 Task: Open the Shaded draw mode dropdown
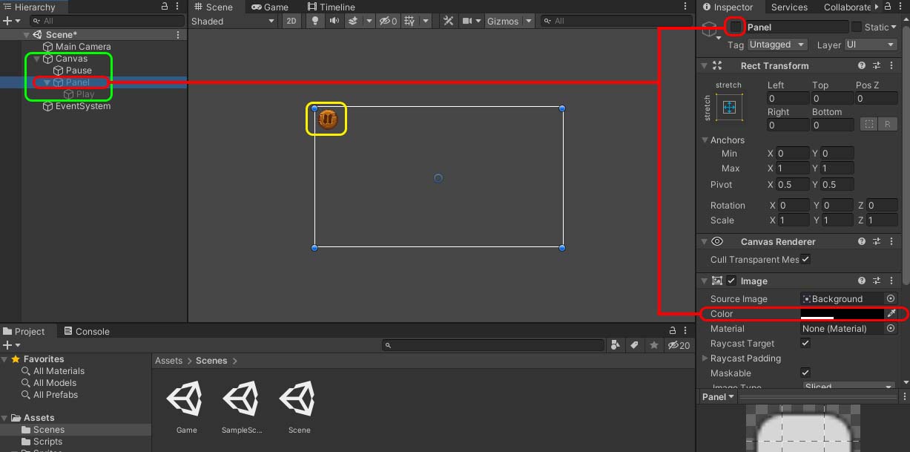coord(233,22)
